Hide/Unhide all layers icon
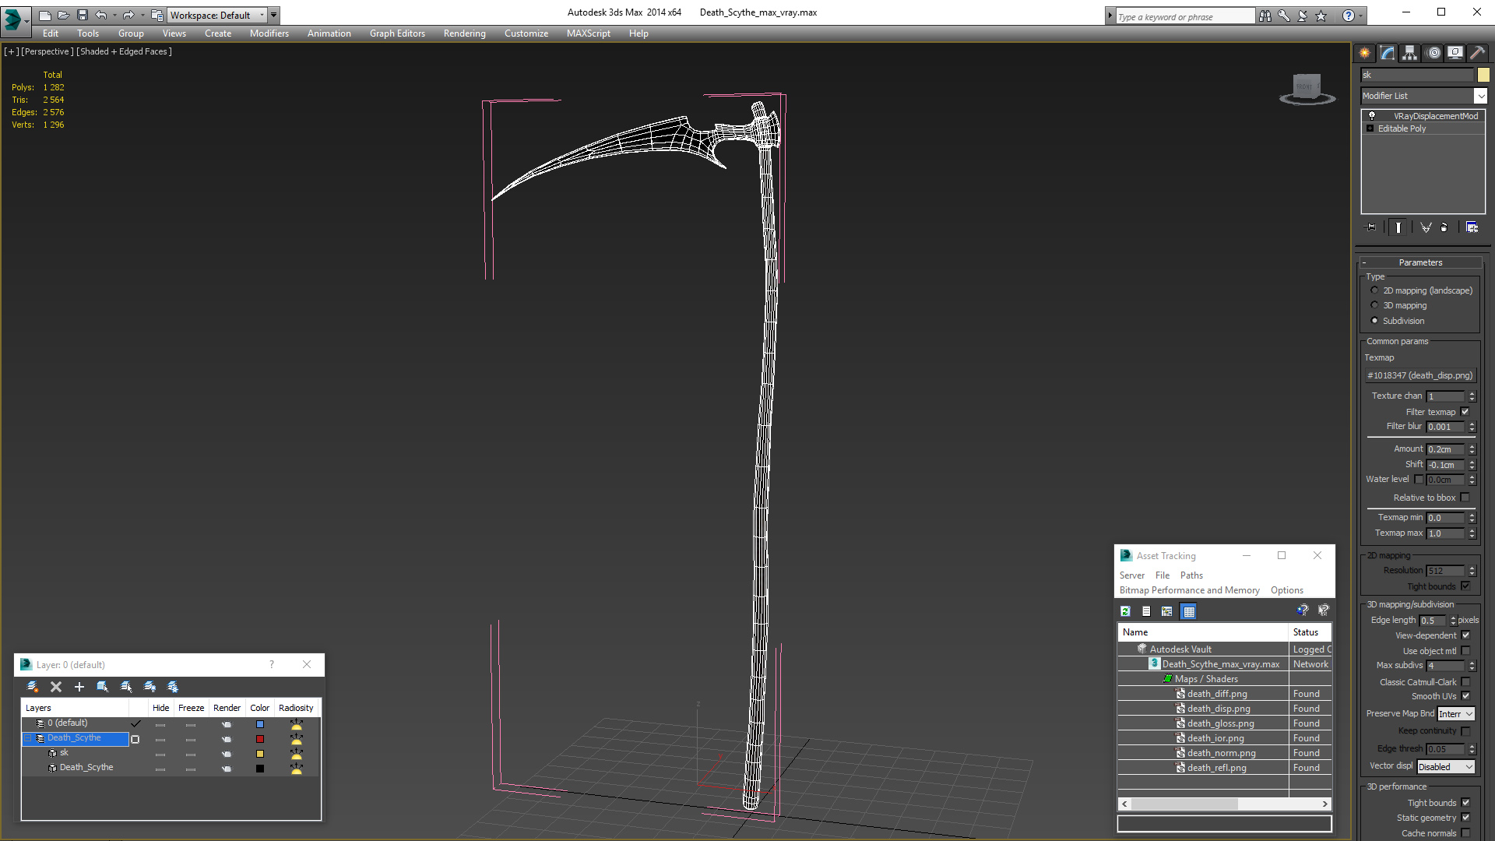 click(149, 686)
